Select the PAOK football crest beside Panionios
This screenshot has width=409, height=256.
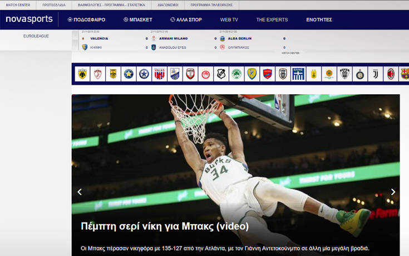(x=283, y=74)
